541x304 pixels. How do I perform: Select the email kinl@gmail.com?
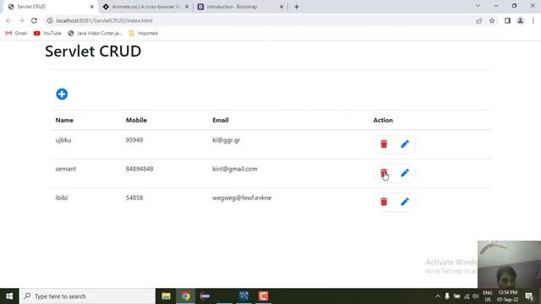[235, 169]
